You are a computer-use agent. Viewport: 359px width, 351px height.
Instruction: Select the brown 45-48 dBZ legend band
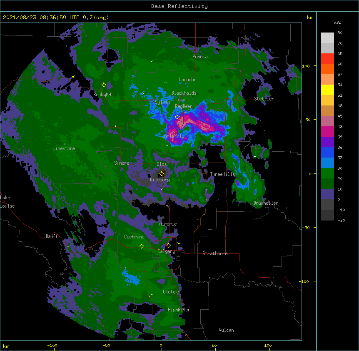pyautogui.click(x=327, y=110)
